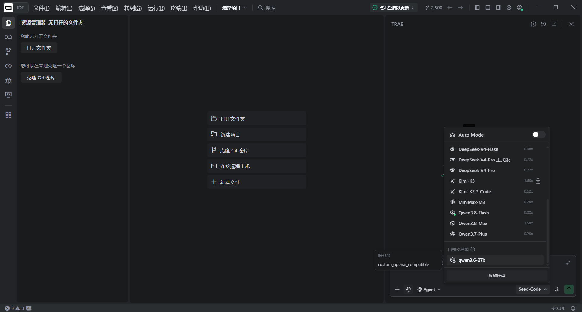582x312 pixels.
Task: Click the 添加模型 button
Action: click(x=497, y=276)
